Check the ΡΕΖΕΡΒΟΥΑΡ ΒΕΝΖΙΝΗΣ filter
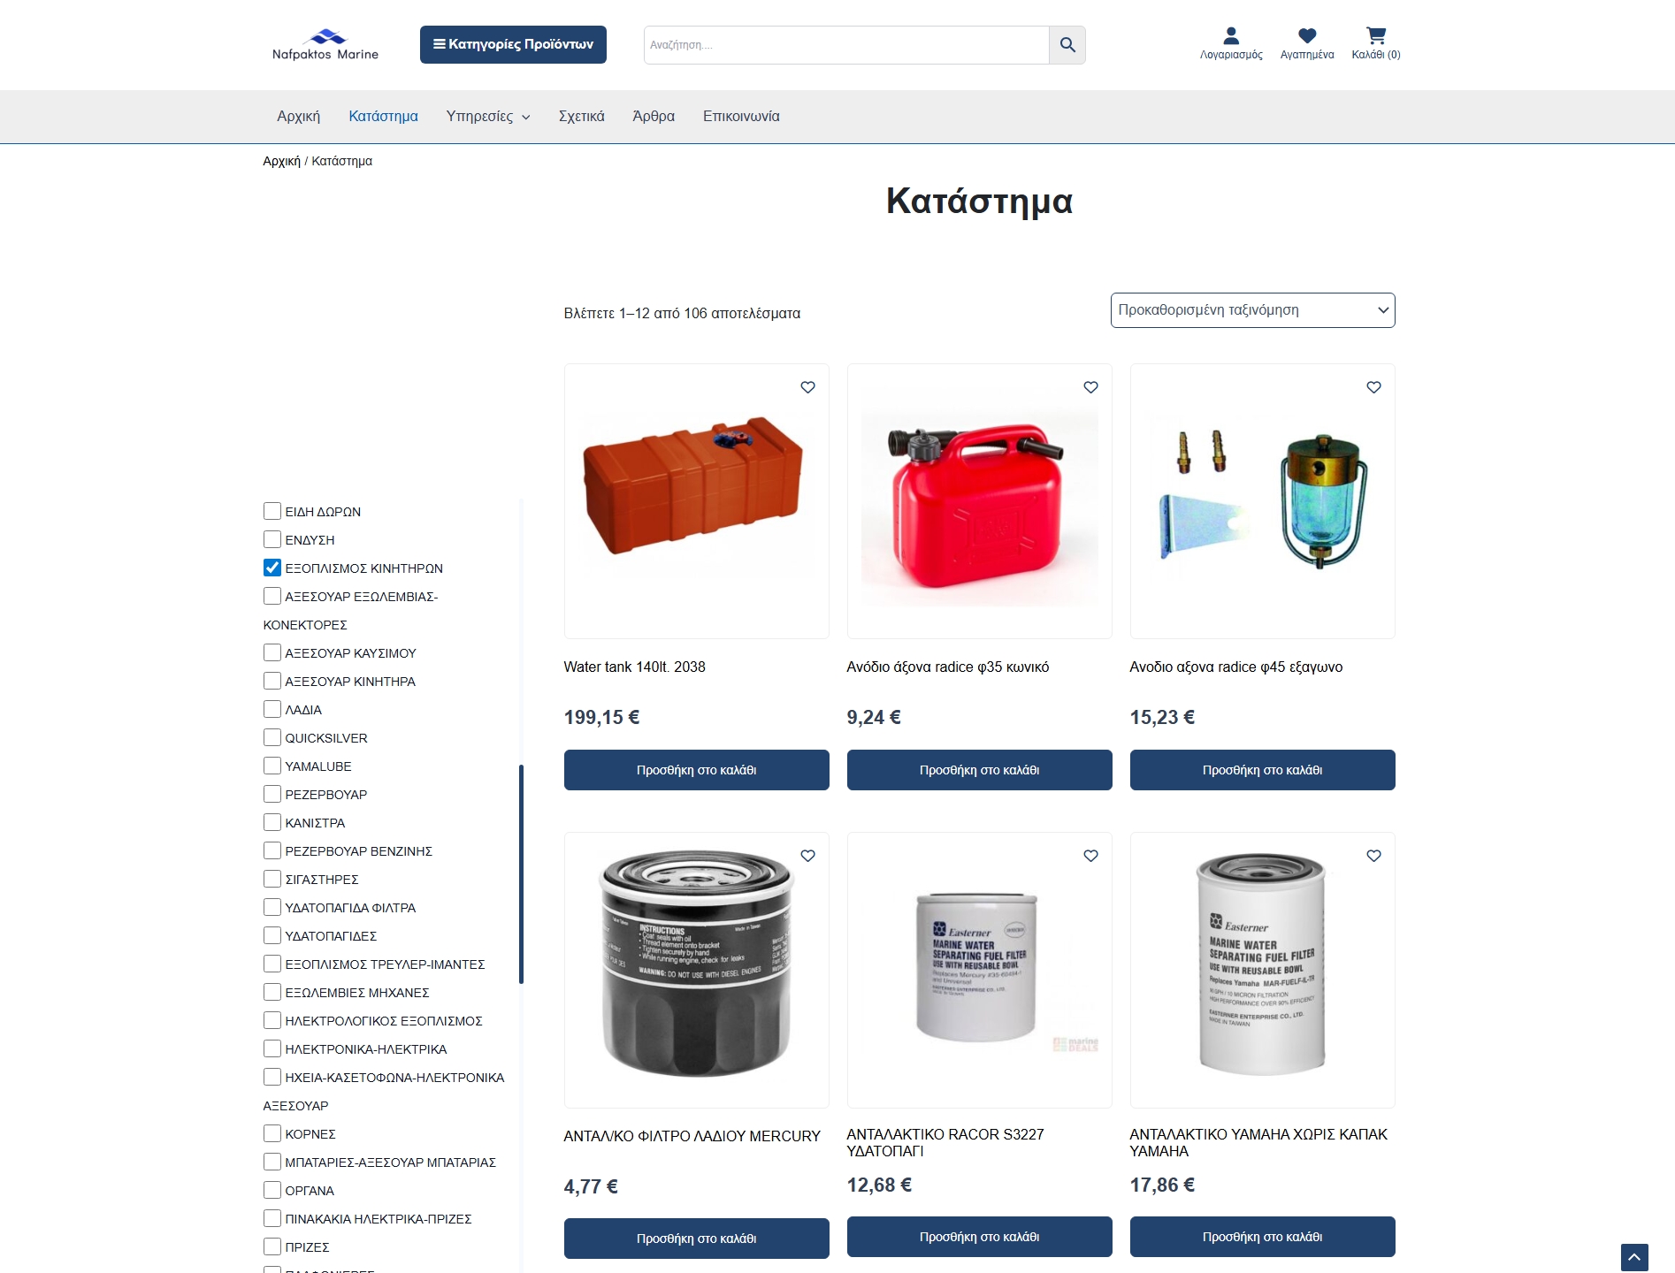Image resolution: width=1675 pixels, height=1273 pixels. point(272,850)
